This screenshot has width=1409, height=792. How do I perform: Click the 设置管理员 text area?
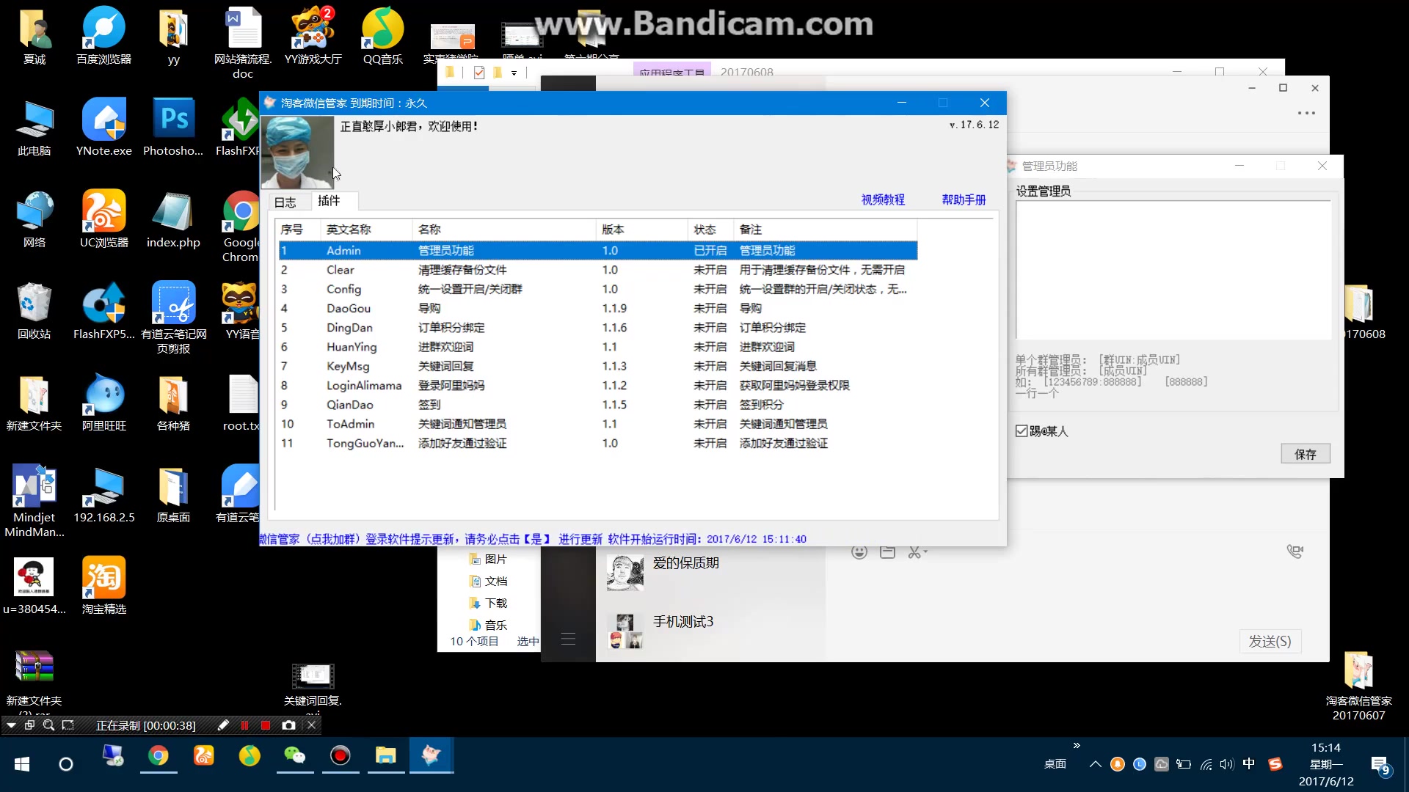(x=1173, y=270)
